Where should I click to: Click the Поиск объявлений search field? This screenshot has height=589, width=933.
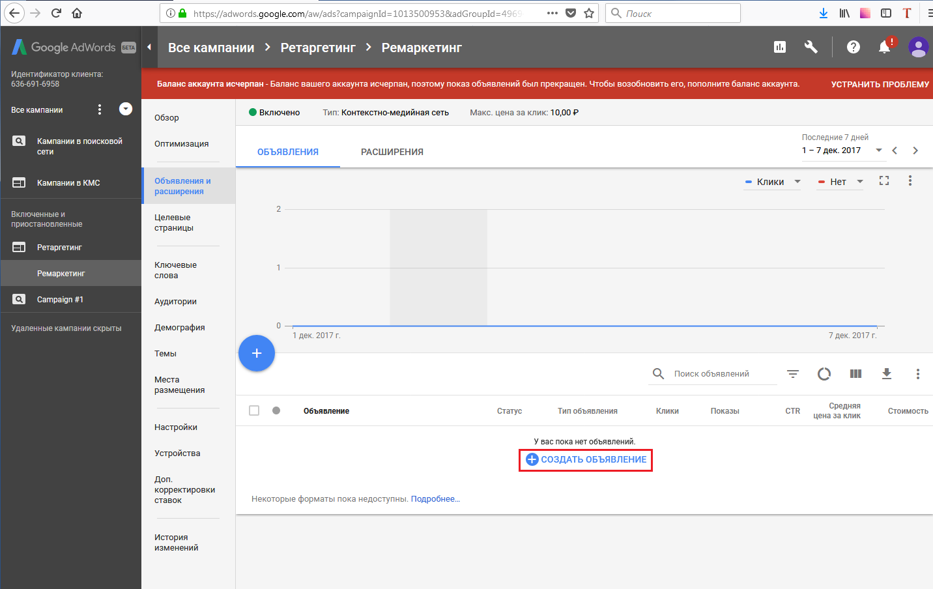pyautogui.click(x=725, y=374)
